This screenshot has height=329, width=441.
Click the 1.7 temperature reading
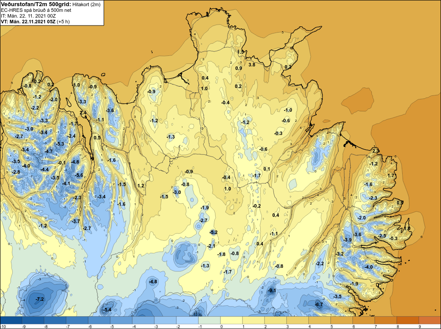(x=391, y=175)
